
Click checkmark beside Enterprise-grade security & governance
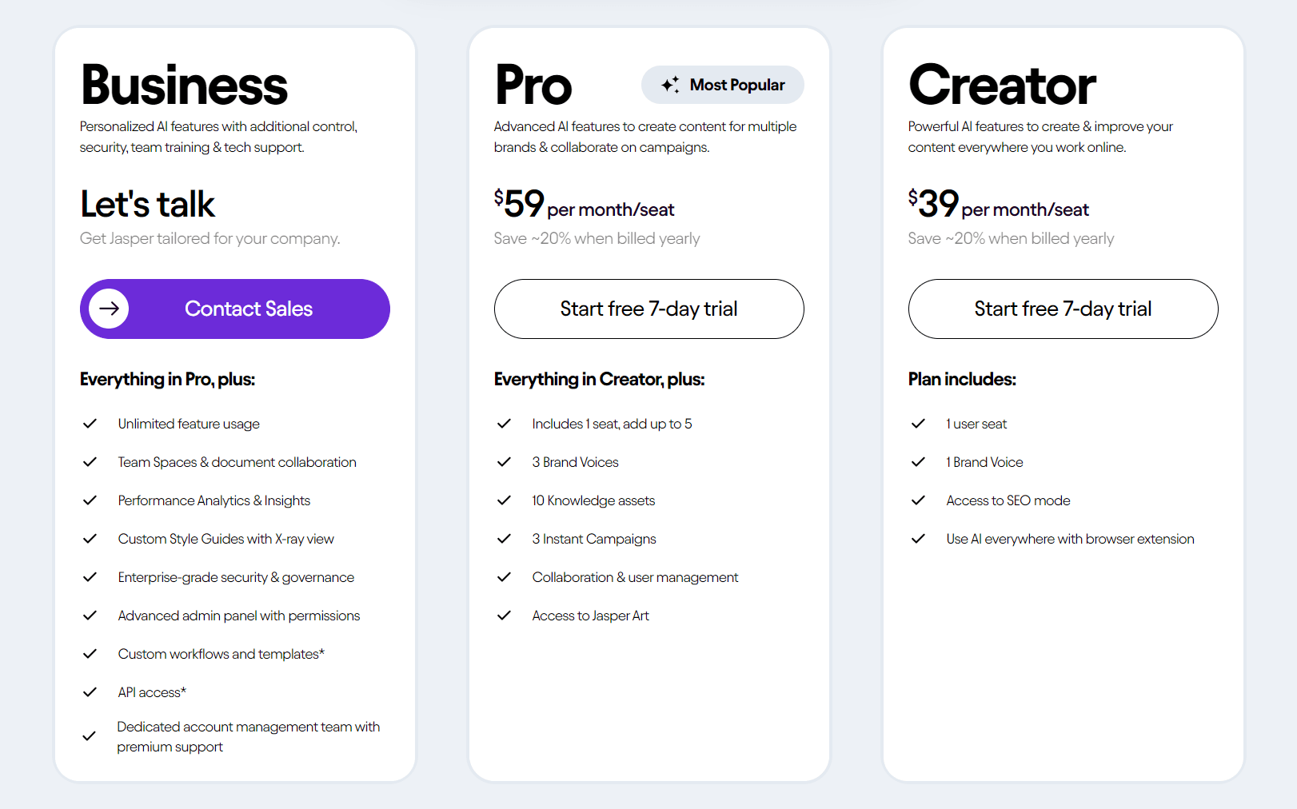pyautogui.click(x=90, y=577)
